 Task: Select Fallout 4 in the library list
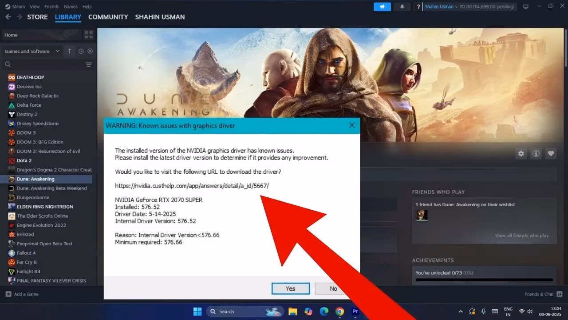coord(28,253)
